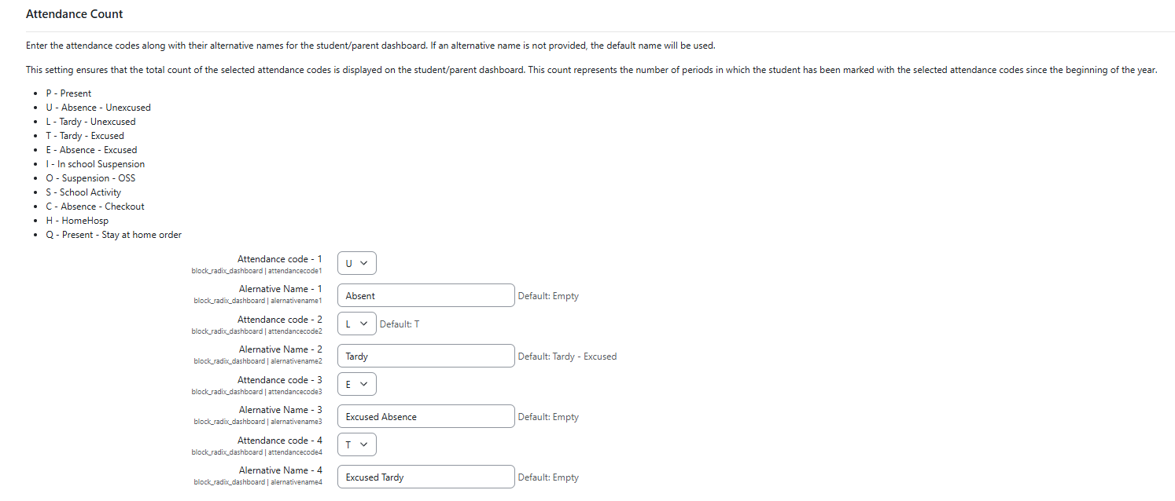Click the Attendance code - 2 label
Viewport: 1175px width, 501px height.
tap(279, 320)
